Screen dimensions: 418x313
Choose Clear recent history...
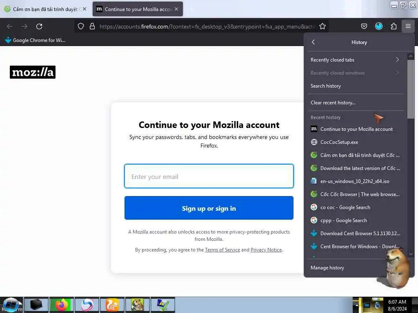356,102
